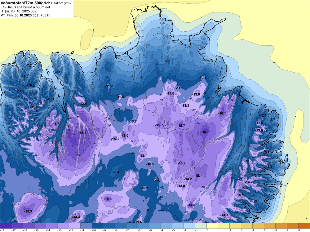Click the temperature value -12.3
Screen dimensions: 310x232
coord(31,120)
